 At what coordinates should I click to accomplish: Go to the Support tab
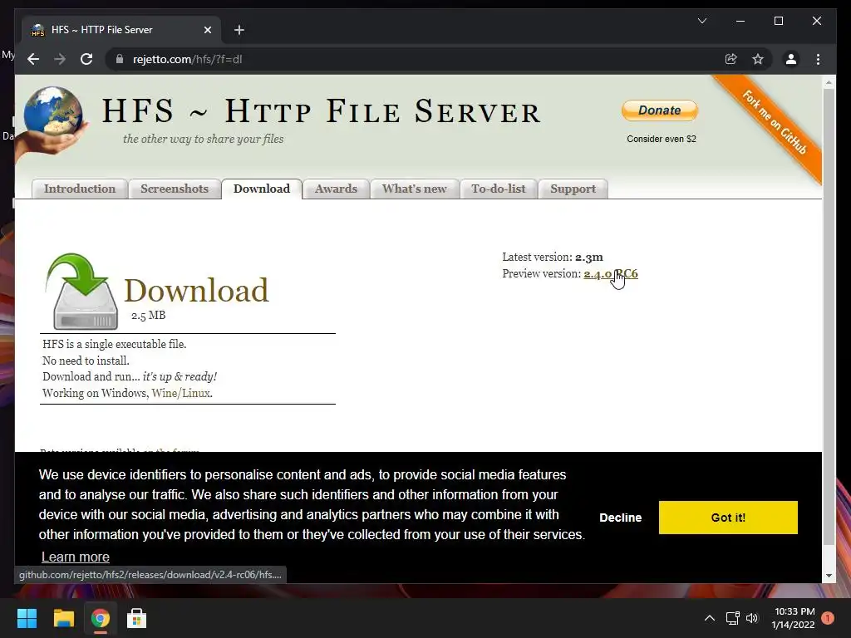click(x=573, y=189)
